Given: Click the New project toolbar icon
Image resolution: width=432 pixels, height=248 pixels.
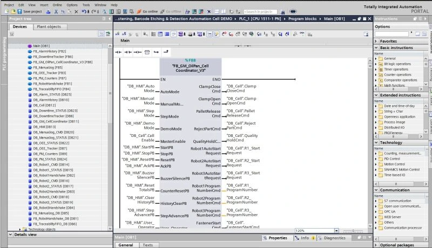Looking at the screenshot, I should pos(6,11).
